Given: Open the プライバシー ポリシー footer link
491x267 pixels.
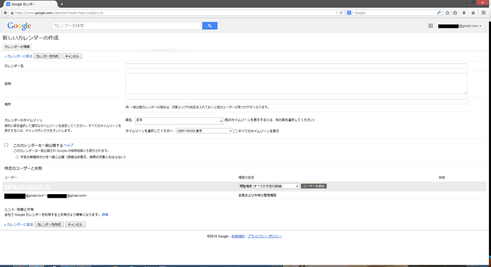Looking at the screenshot, I should point(265,236).
